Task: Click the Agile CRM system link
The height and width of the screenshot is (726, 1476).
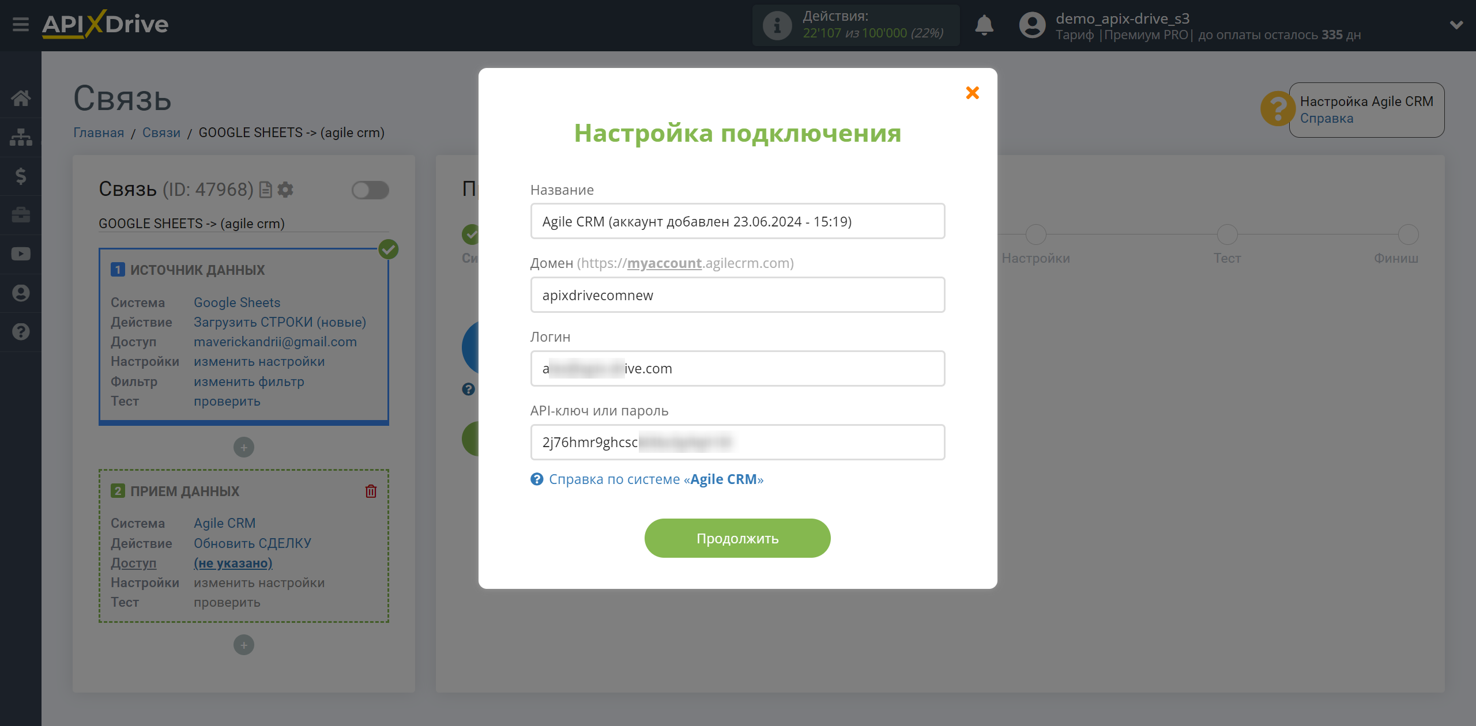Action: coord(224,523)
